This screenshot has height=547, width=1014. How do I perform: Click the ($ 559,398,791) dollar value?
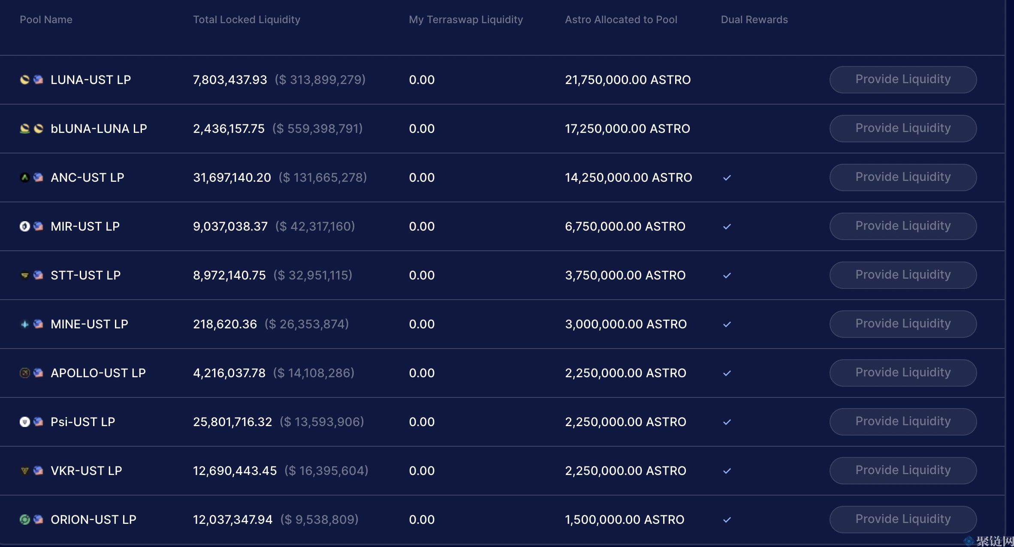coord(317,129)
